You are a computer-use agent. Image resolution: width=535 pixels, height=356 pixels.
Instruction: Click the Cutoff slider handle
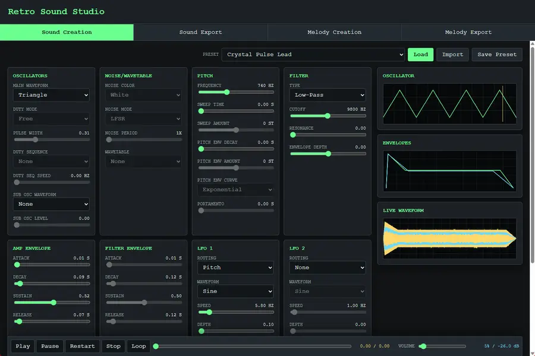[x=328, y=116]
